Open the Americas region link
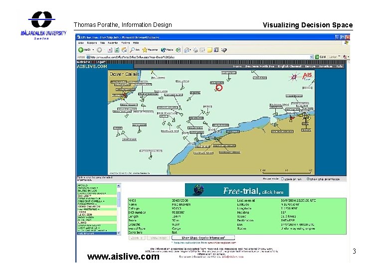The height and width of the screenshot is (269, 389). [x=326, y=66]
